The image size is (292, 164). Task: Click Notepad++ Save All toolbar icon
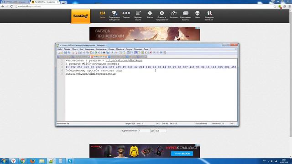point(69,53)
